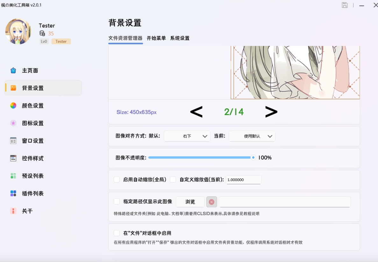Click the 图像不透明度 slider handle

click(253, 157)
